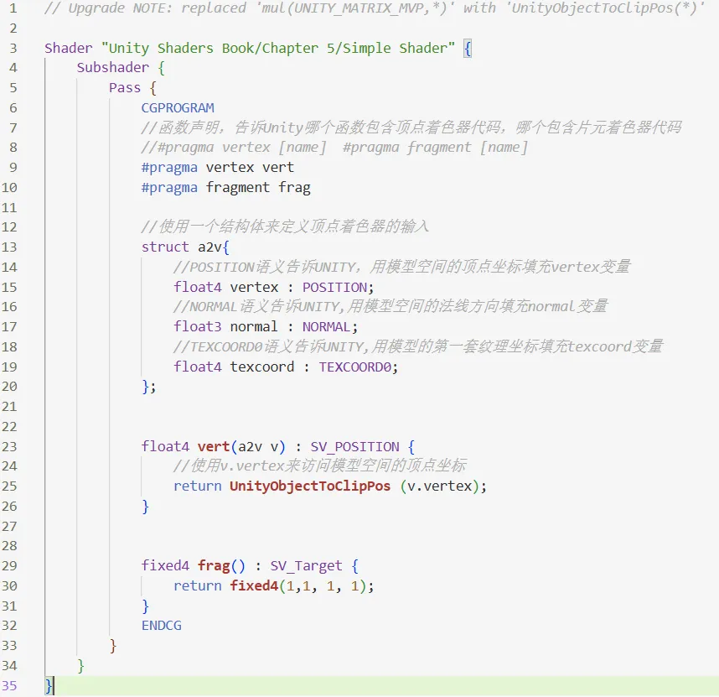Screen dimensions: 719x697
Task: Click the NORMAL semantic after float3 normal
Action: (x=327, y=327)
